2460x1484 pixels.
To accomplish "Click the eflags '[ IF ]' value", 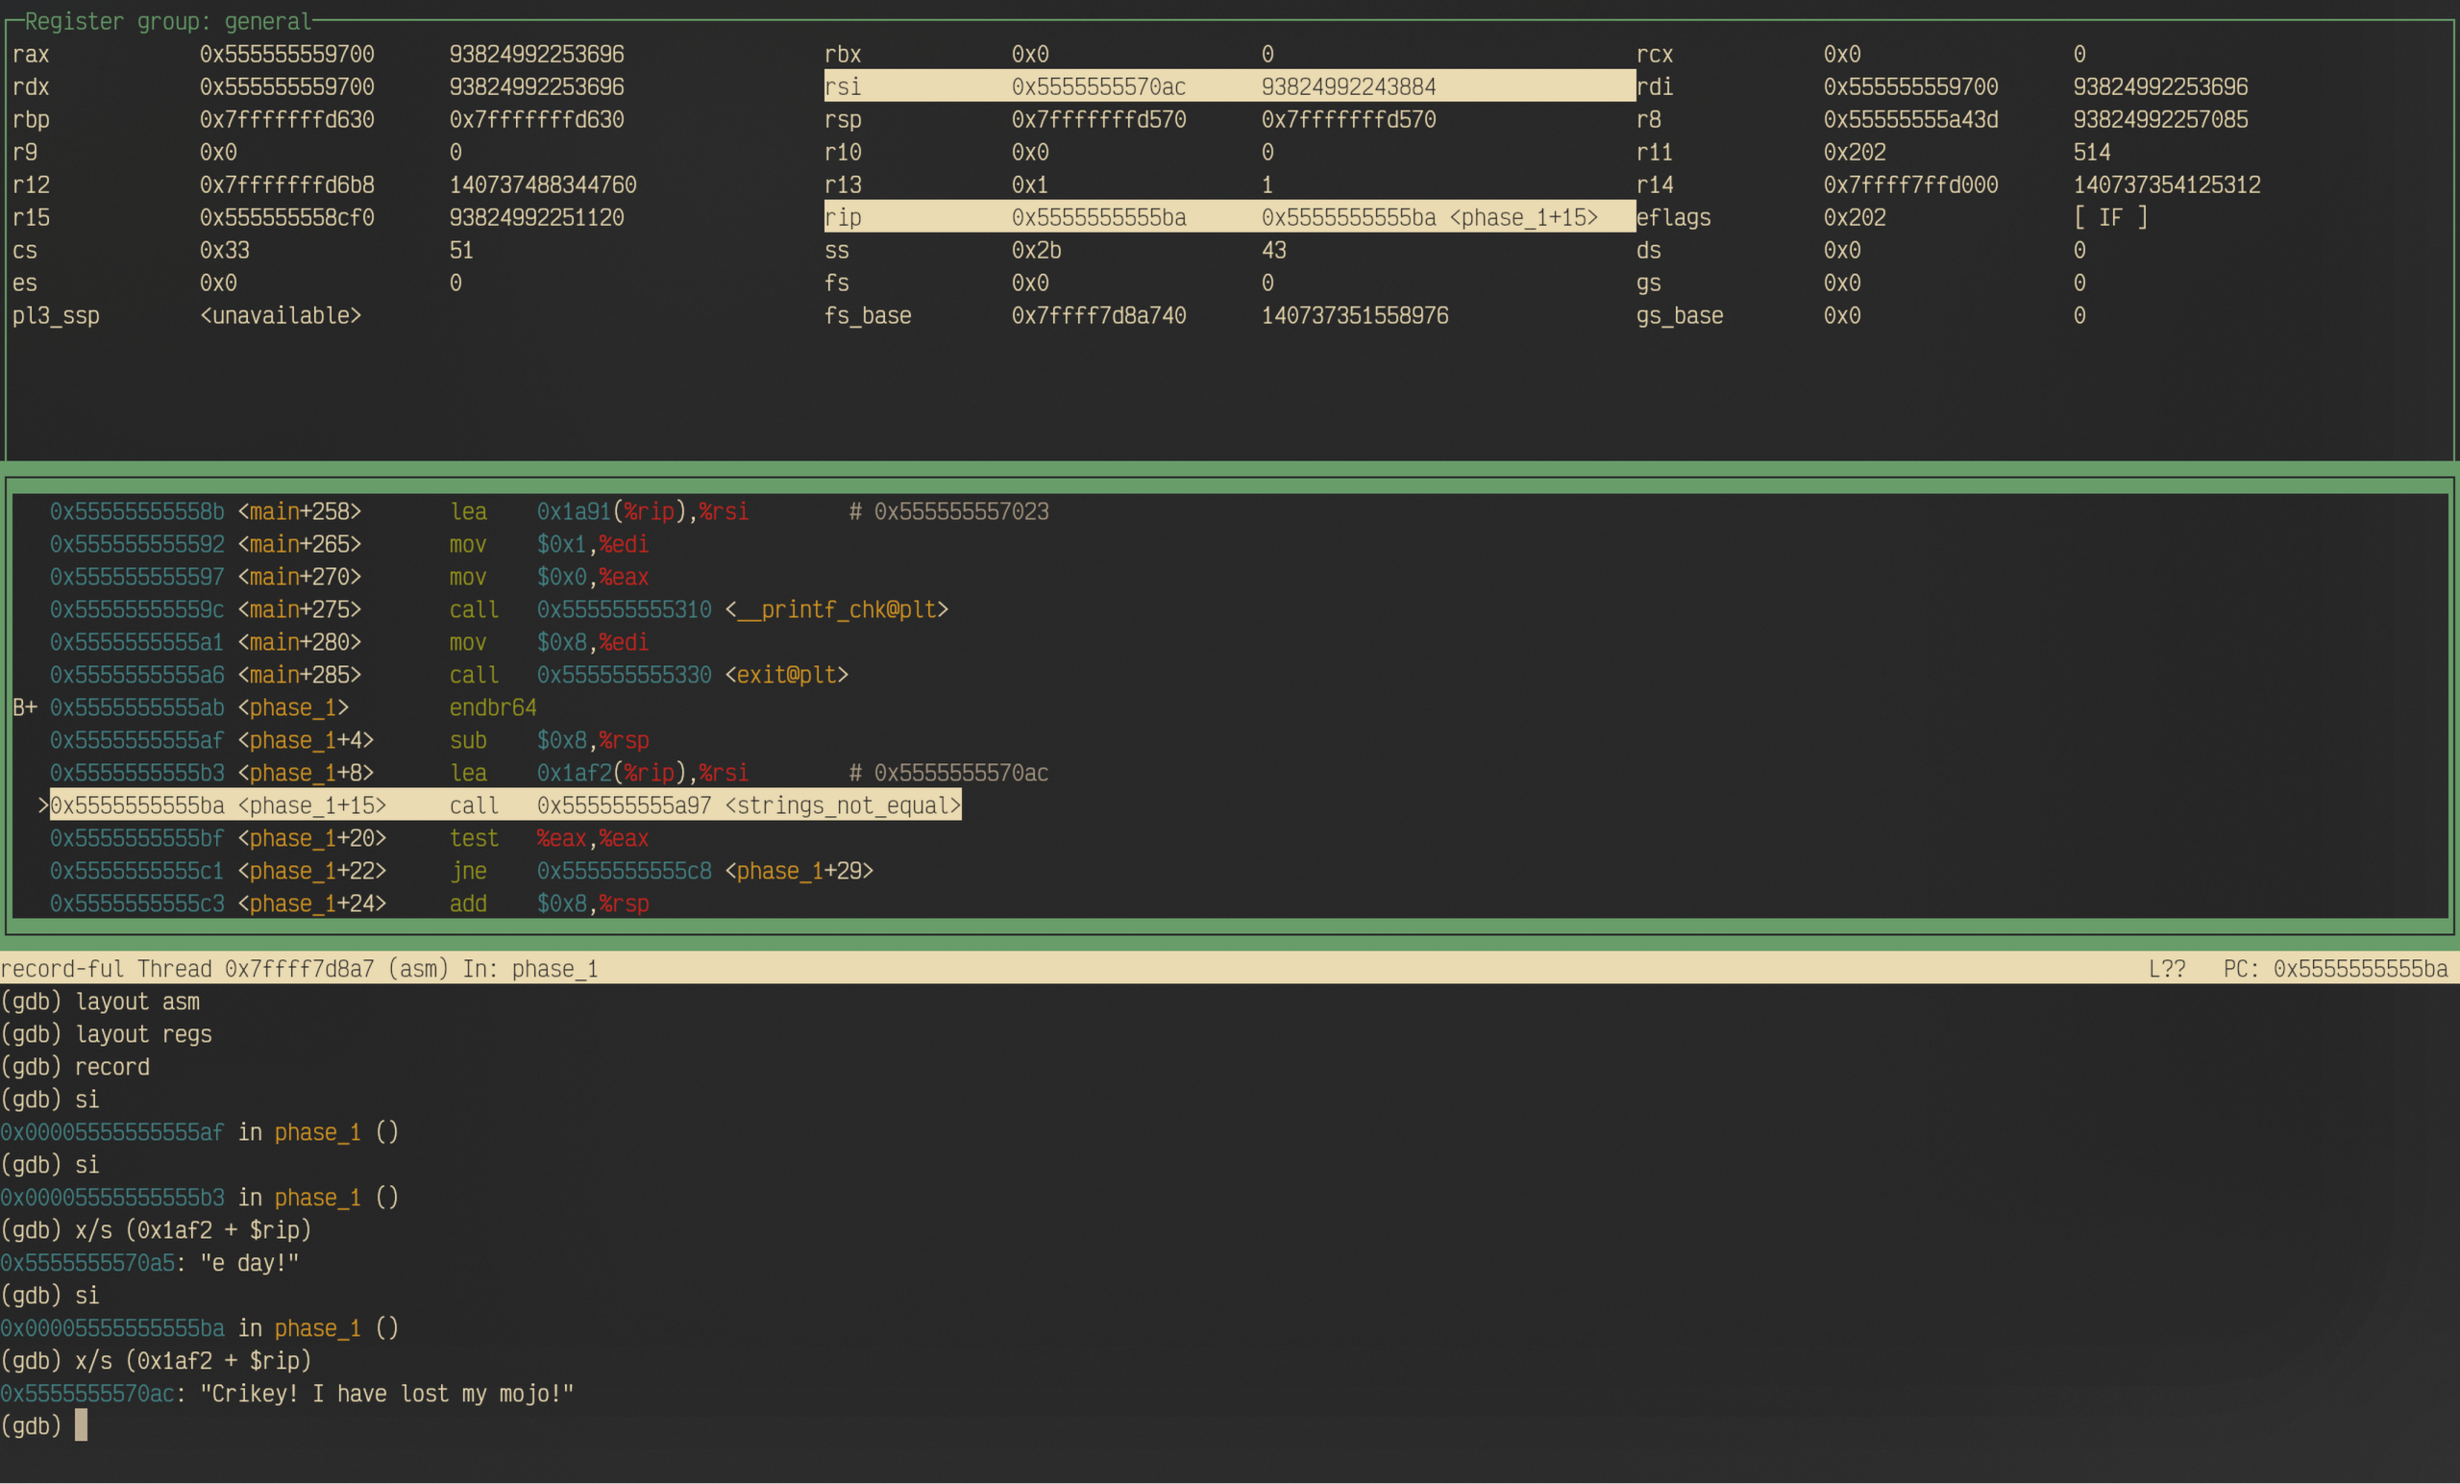I will tap(2109, 218).
